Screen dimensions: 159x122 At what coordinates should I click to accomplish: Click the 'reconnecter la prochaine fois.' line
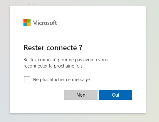53,66
